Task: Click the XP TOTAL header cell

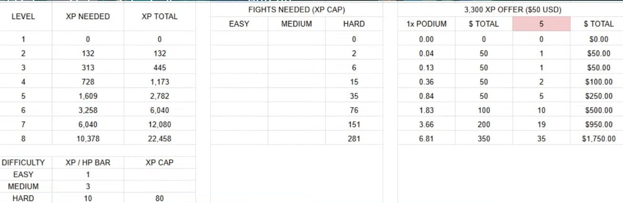Action: pyautogui.click(x=160, y=16)
